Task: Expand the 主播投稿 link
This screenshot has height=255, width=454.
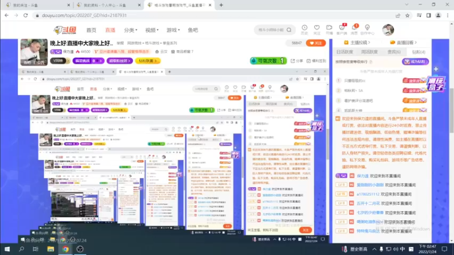Action: point(357,42)
